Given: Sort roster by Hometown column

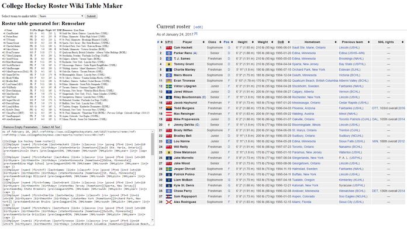Looking at the screenshot, I should pyautogui.click(x=315, y=42).
